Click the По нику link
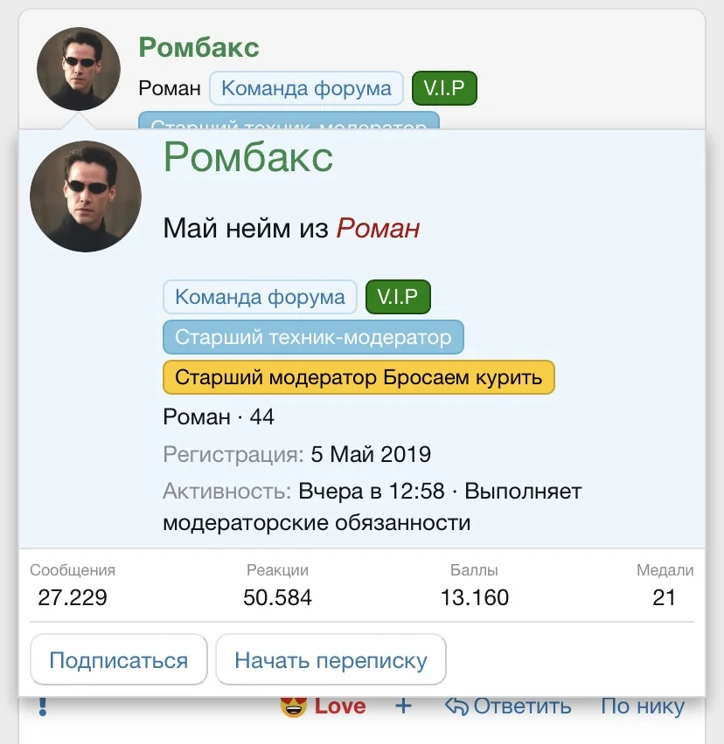 tap(643, 706)
